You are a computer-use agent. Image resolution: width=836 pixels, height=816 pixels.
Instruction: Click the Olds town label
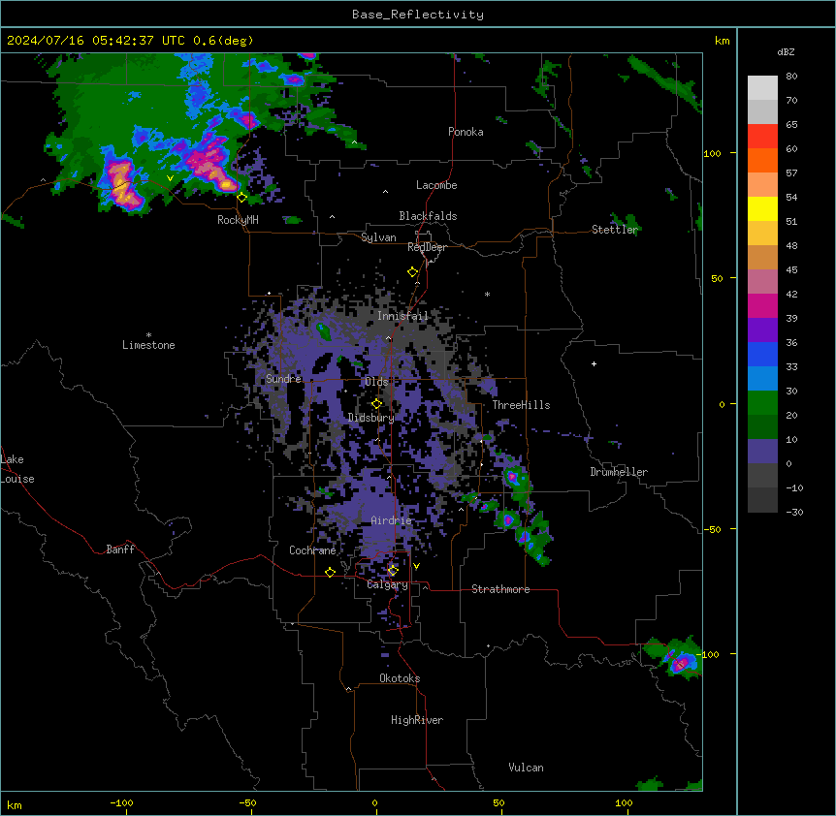pyautogui.click(x=376, y=382)
